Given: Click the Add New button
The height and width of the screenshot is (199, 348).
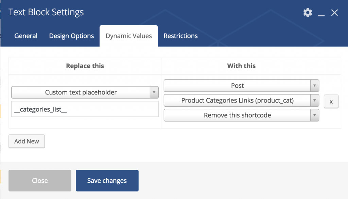Looking at the screenshot, I should click(27, 141).
